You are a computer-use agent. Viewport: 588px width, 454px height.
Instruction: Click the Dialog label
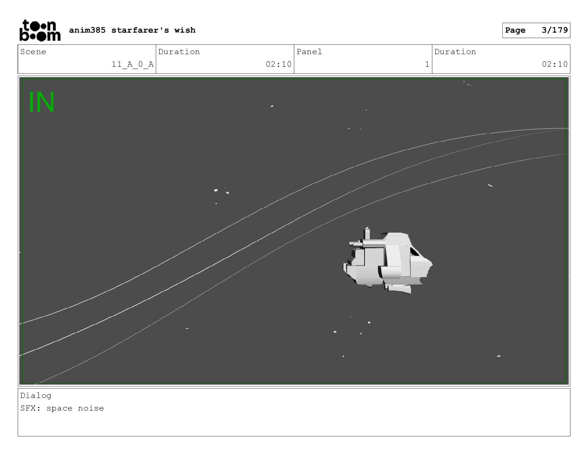pos(36,395)
